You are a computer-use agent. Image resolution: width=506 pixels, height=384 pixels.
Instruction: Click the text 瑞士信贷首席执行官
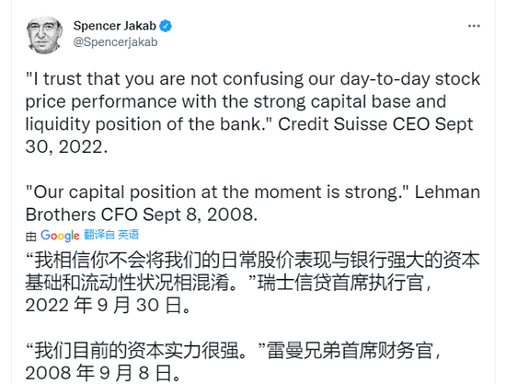coord(340,283)
